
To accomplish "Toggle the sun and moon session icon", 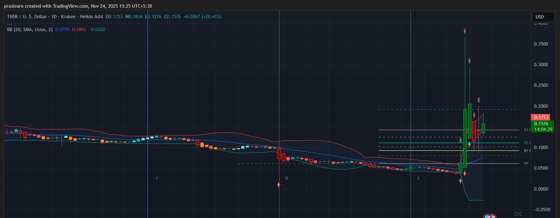I will [518, 214].
